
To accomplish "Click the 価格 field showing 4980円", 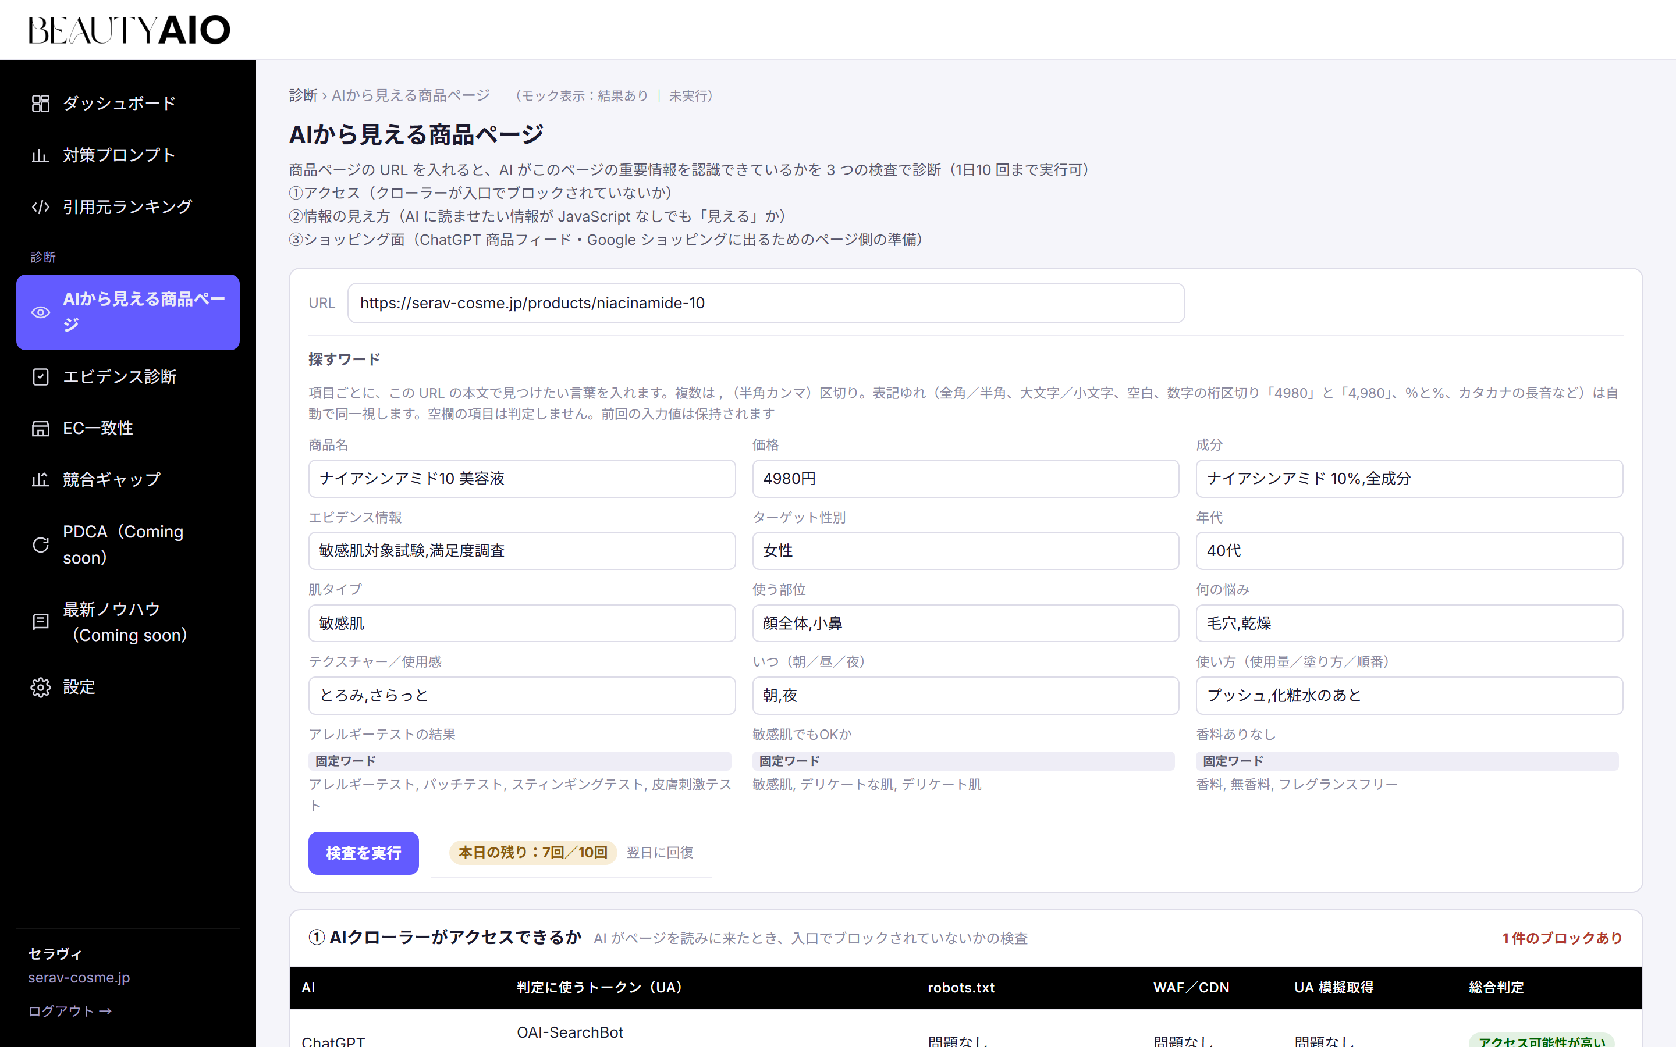I will (965, 479).
